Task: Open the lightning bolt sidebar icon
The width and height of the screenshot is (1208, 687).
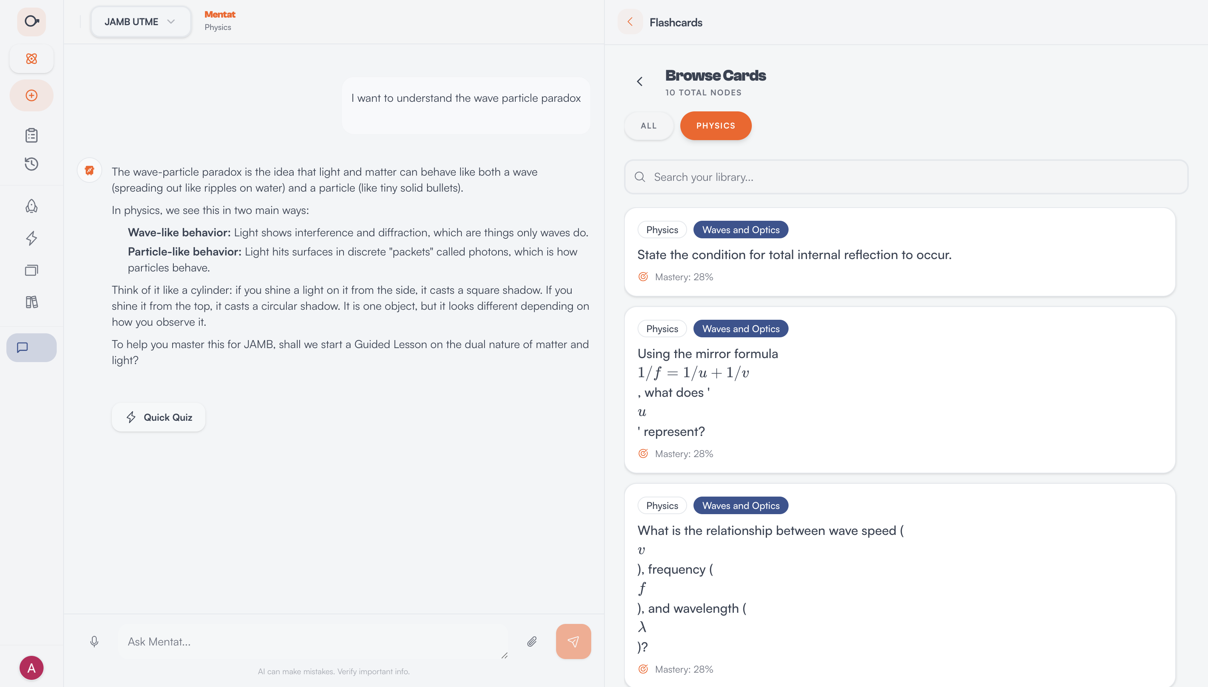Action: 31,238
